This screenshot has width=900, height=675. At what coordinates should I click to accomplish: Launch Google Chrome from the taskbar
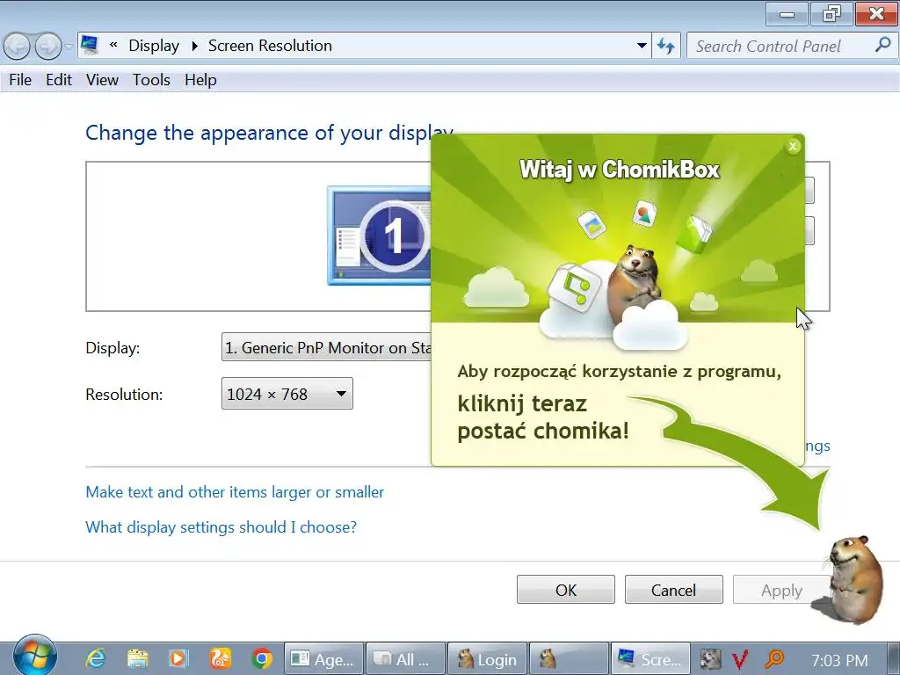pos(262,659)
